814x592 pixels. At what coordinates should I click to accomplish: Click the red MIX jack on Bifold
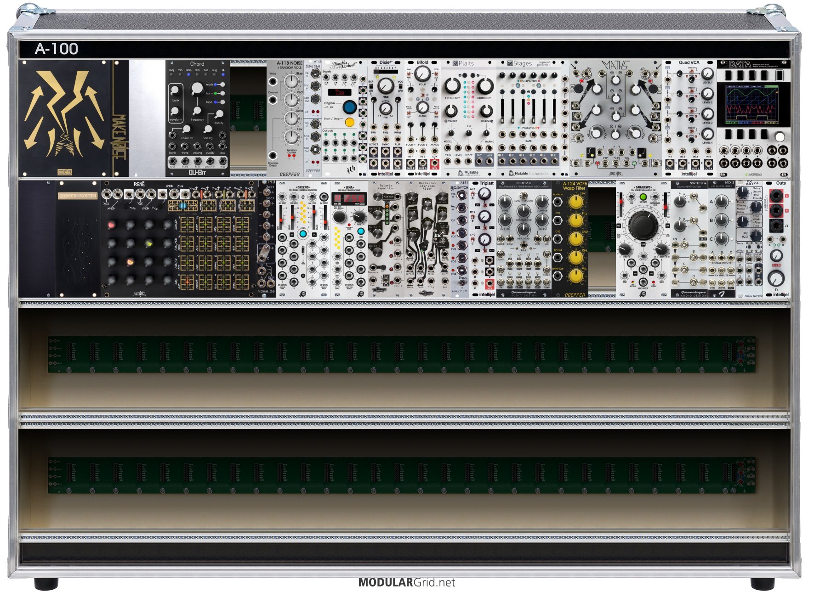tap(434, 164)
